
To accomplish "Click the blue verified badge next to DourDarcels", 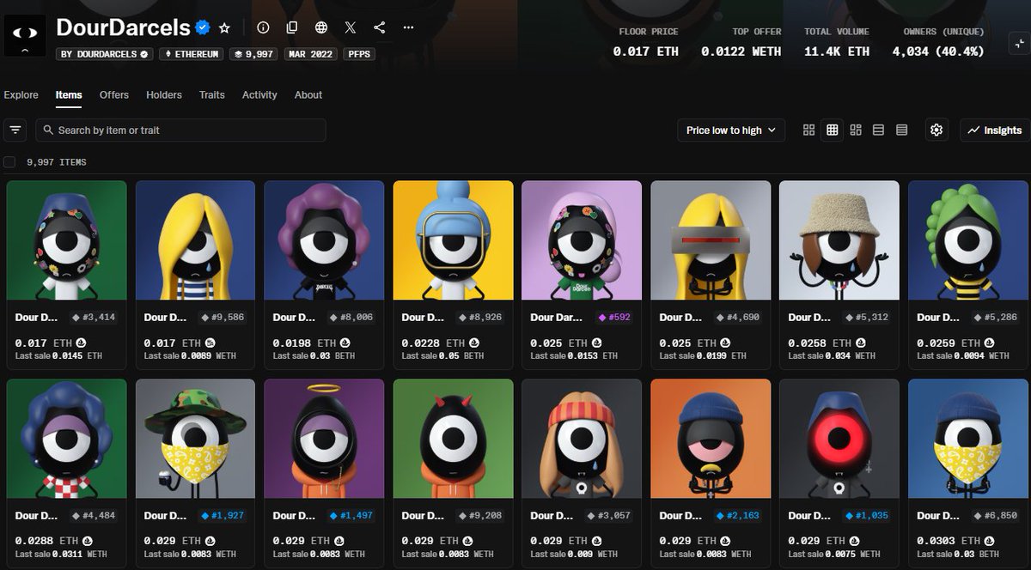I will [203, 27].
